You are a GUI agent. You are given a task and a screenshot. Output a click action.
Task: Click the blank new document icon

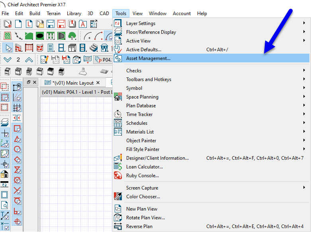tap(18, 24)
